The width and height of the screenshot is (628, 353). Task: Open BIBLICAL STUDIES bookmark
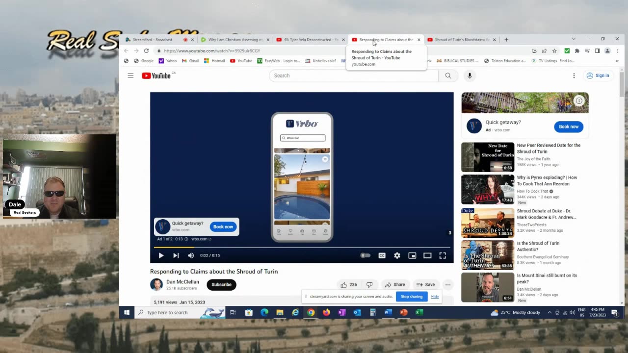coord(457,61)
